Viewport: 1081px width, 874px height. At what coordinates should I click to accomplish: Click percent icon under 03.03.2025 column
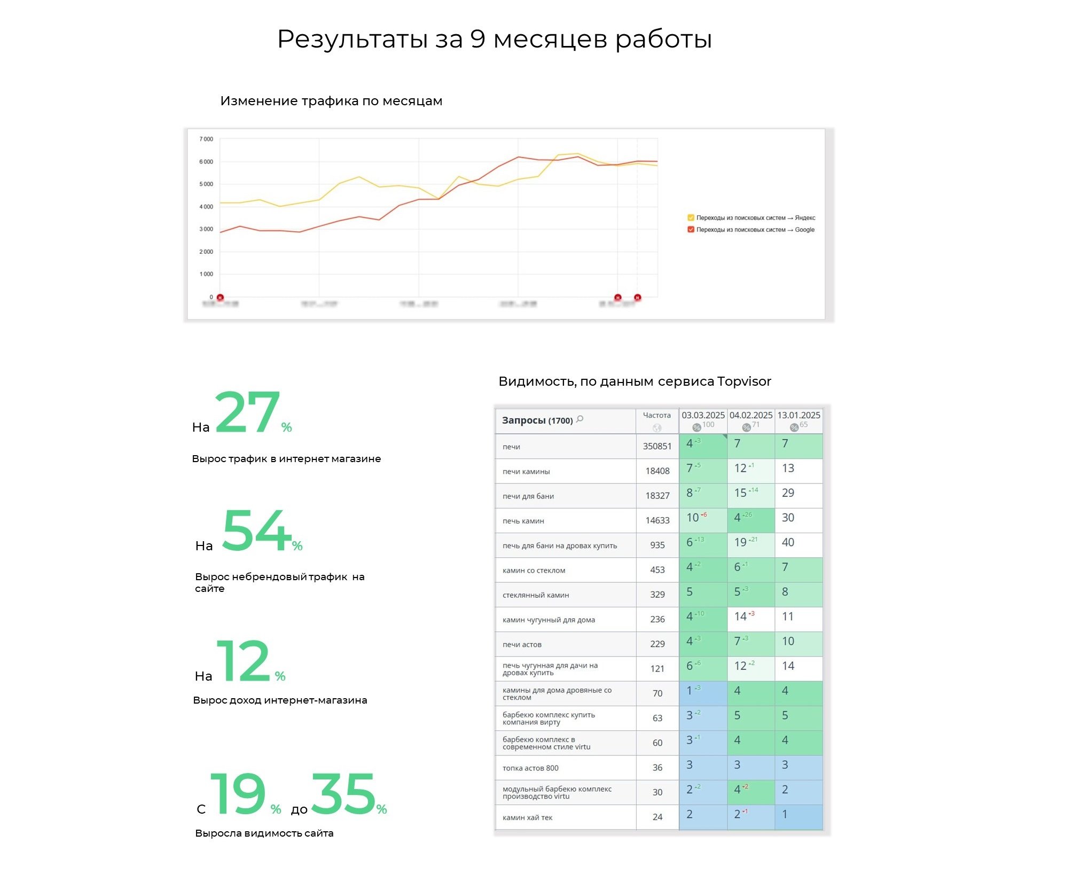pos(696,427)
